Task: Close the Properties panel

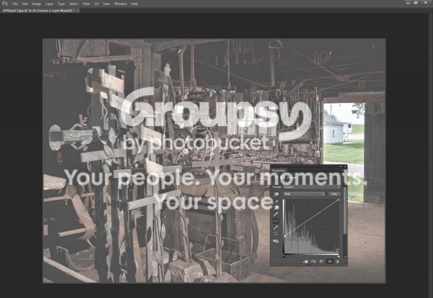Action: click(345, 166)
